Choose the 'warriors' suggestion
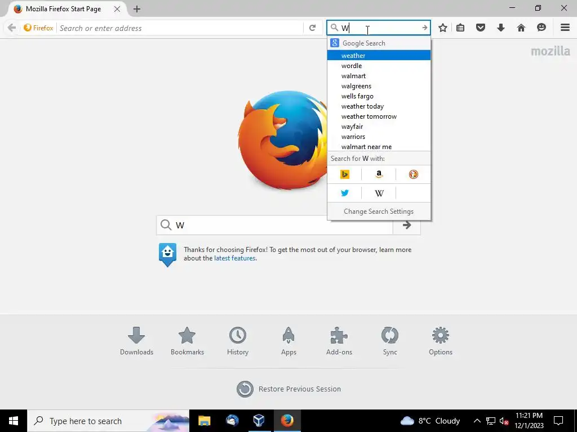 379,137
